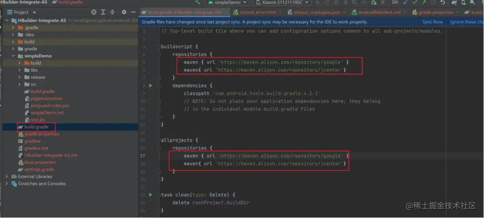
Task: Expand the gradle folder arrow
Action: (13, 49)
